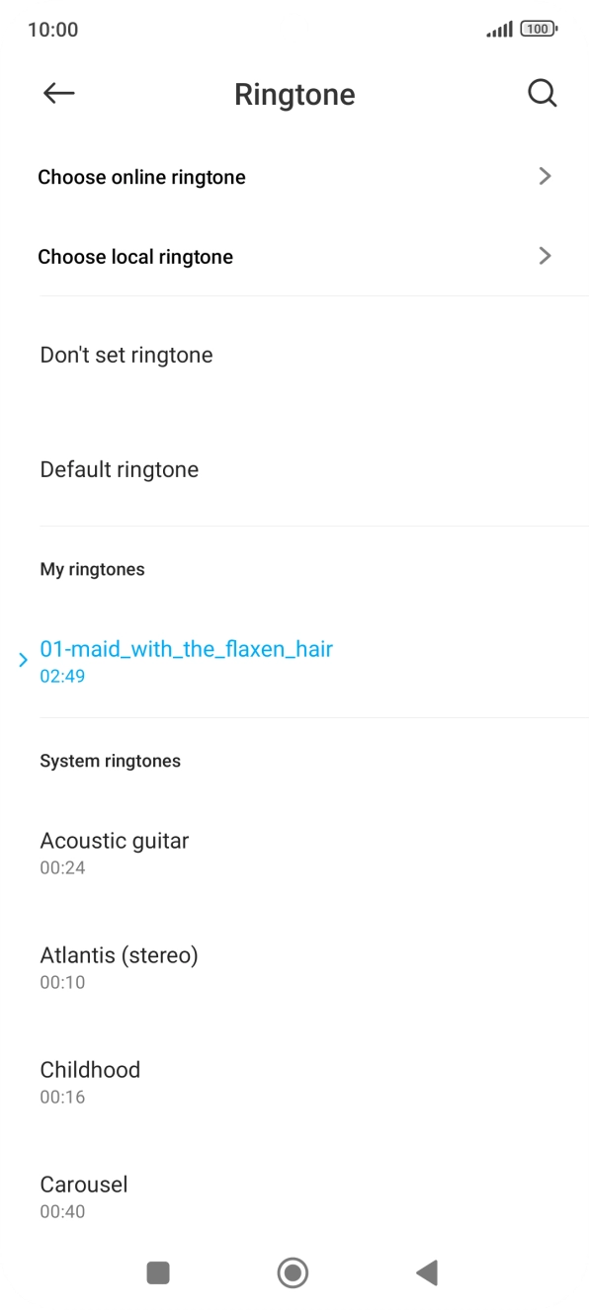The width and height of the screenshot is (589, 1310).
Task: Open the My ringtones section header
Action: (92, 569)
